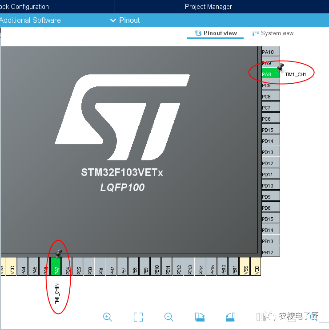Select pin PE11 on bottom row
The height and width of the screenshot is (330, 329).
[167, 266]
